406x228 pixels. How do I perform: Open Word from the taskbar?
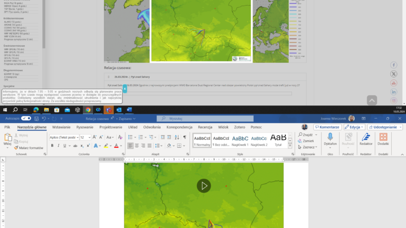pos(129,110)
